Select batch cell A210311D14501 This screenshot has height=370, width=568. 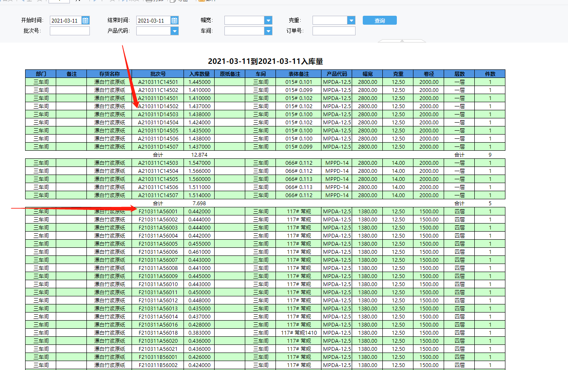click(158, 98)
